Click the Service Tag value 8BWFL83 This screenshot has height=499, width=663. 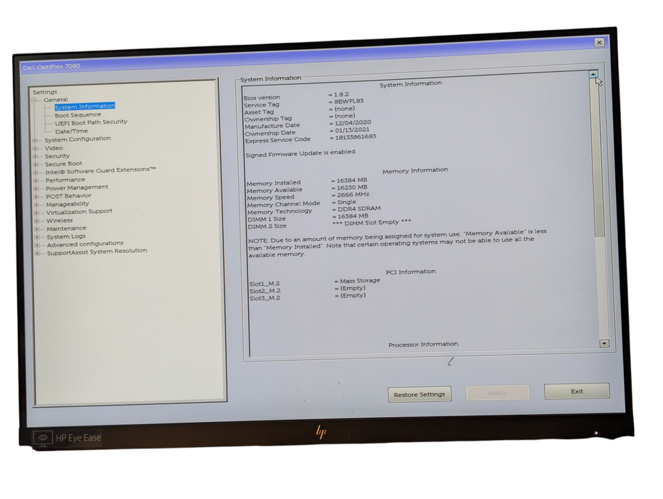point(349,101)
